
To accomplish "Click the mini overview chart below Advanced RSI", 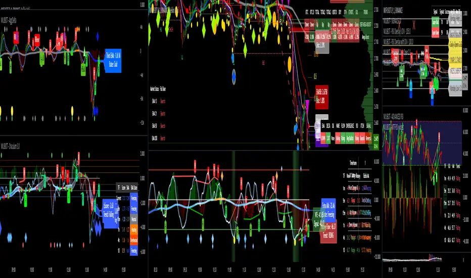I will [413, 259].
